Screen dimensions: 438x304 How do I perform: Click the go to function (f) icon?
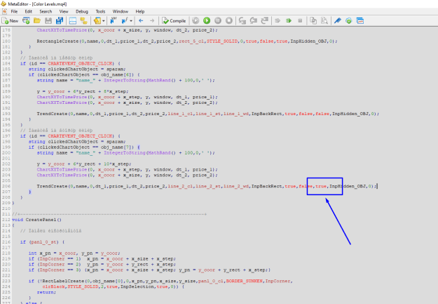coord(125,21)
